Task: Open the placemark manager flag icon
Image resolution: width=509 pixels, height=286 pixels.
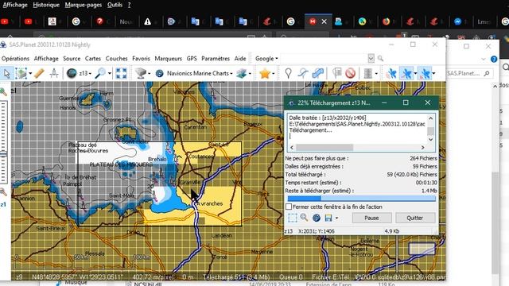Action: coord(337,73)
